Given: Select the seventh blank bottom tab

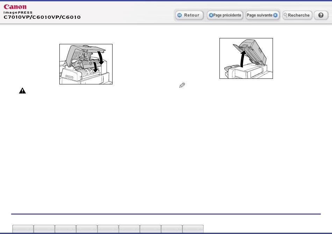Looking at the screenshot, I should coord(151,229).
